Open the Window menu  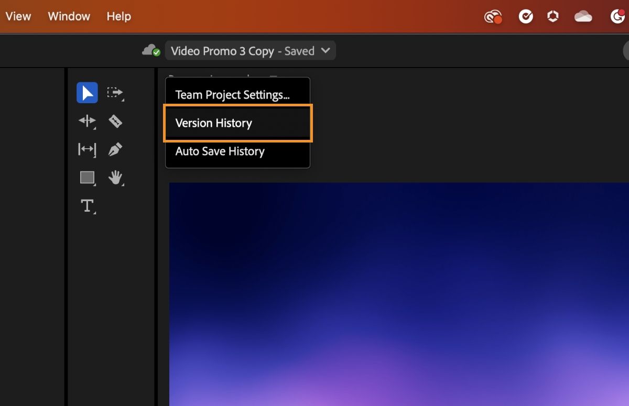[x=69, y=16]
